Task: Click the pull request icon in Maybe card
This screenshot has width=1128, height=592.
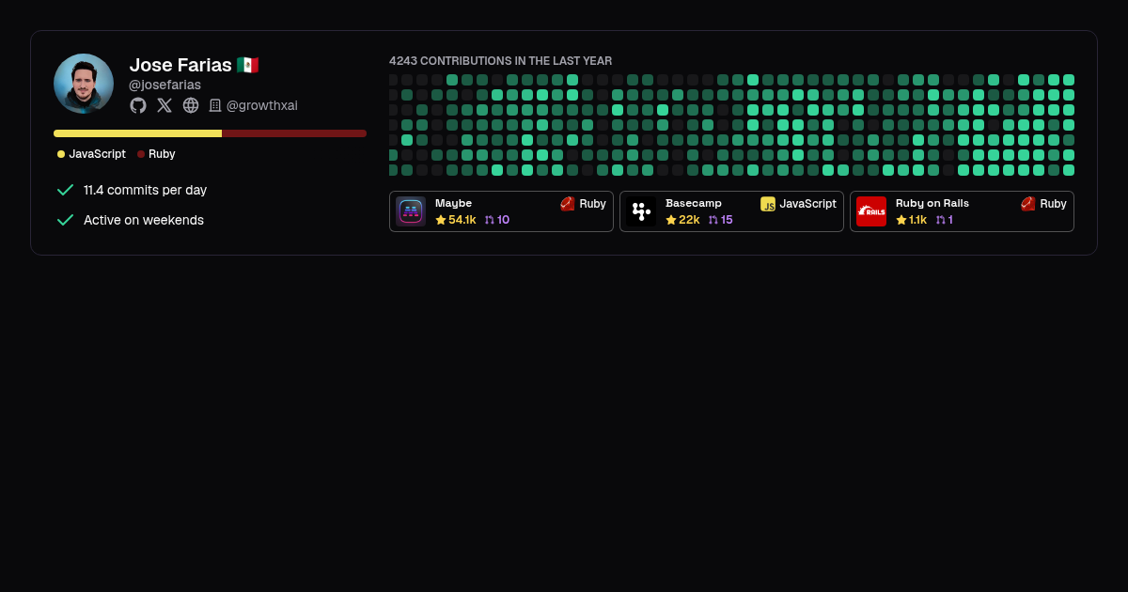Action: coord(490,220)
